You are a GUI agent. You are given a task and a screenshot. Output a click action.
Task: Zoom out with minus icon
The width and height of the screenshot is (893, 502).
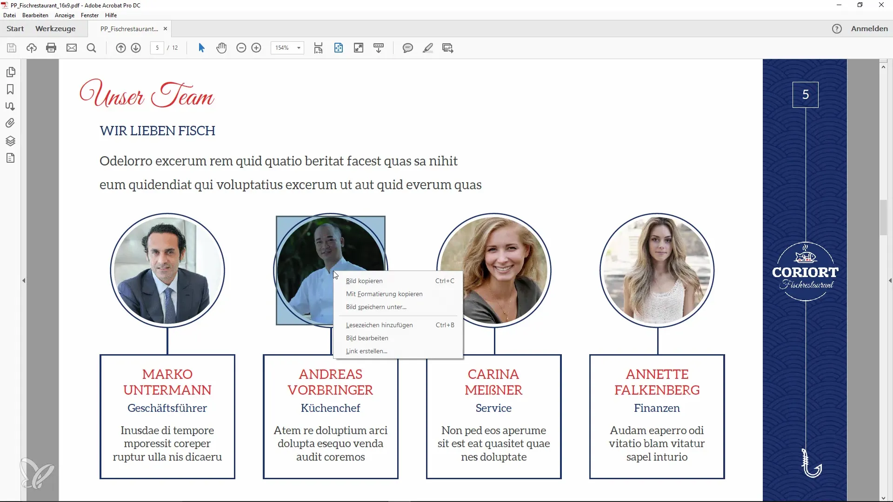click(x=241, y=48)
